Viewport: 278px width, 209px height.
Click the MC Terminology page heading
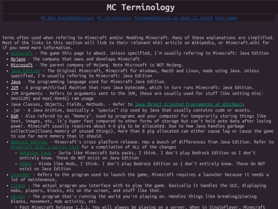pyautogui.click(x=141, y=7)
